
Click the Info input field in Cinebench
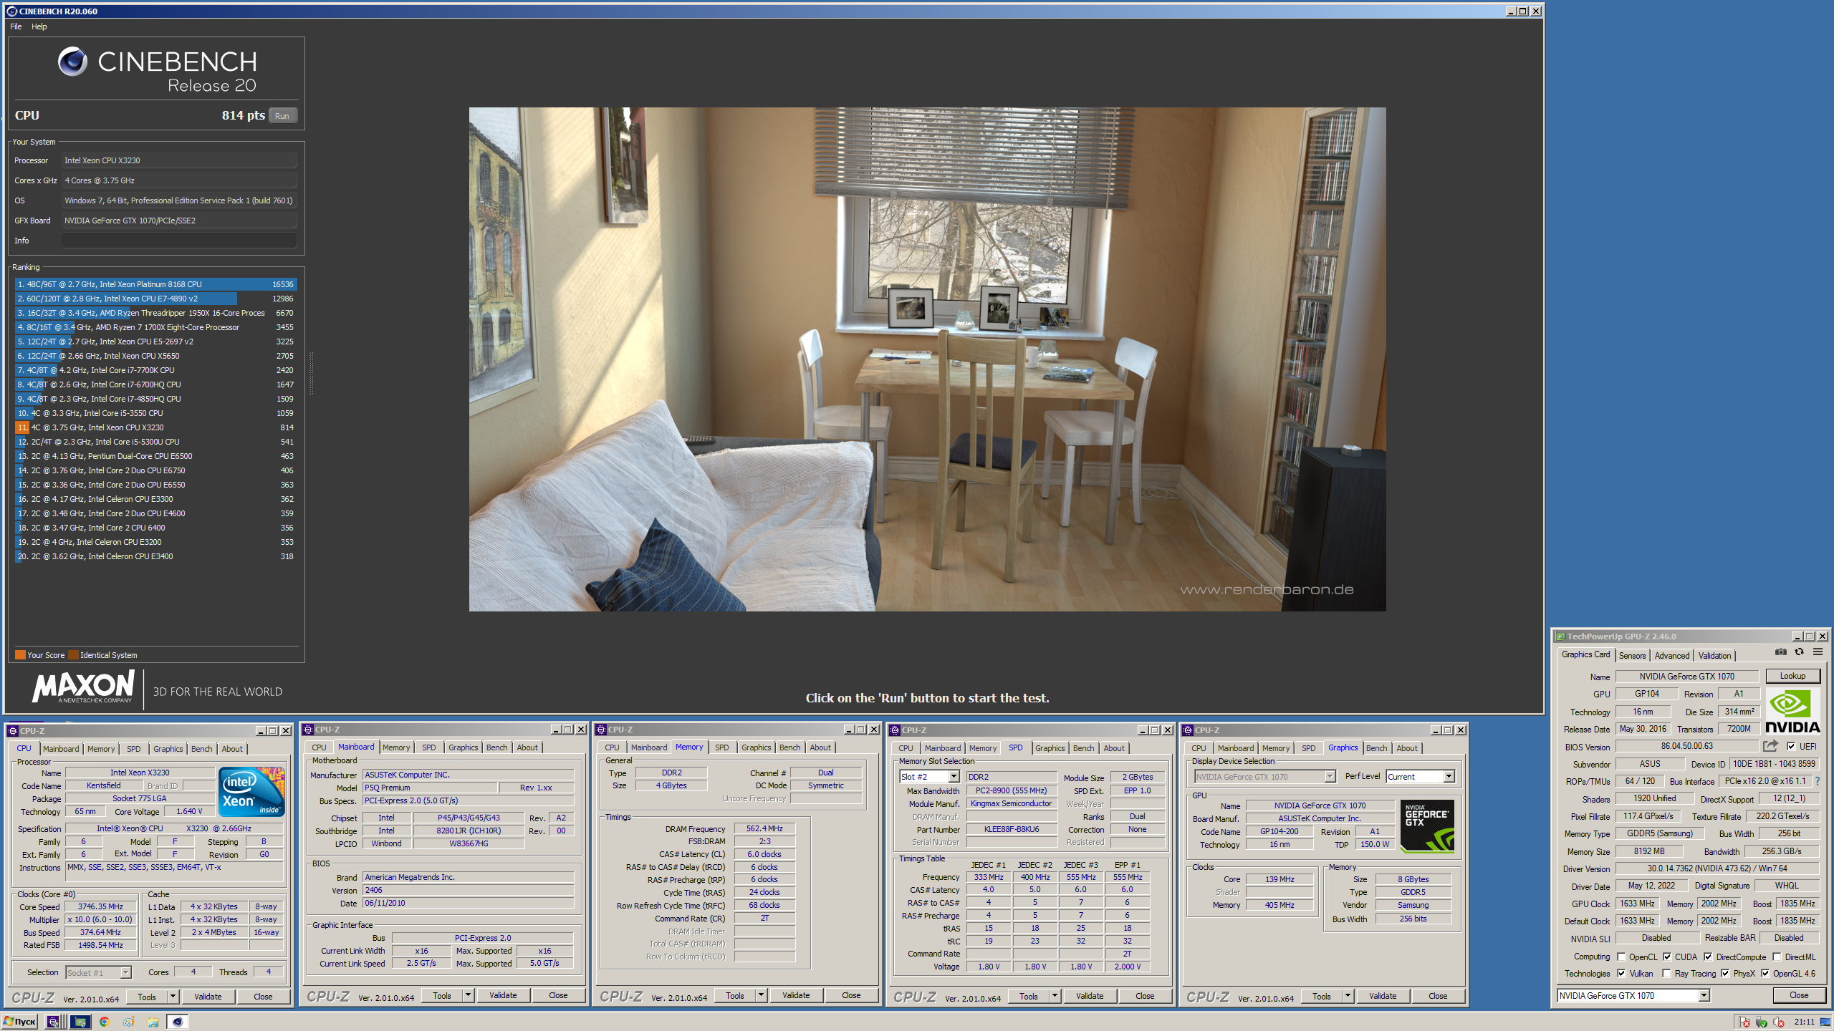[179, 241]
